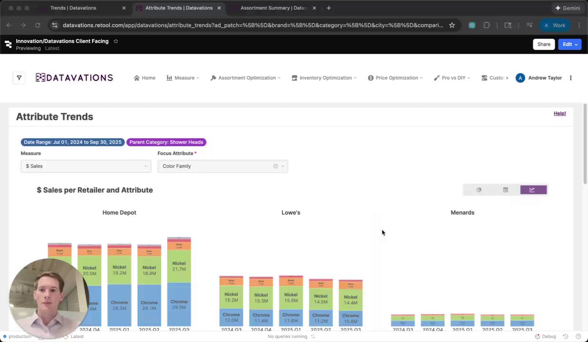Click the Datavations logo
This screenshot has height=342, width=588.
point(74,78)
